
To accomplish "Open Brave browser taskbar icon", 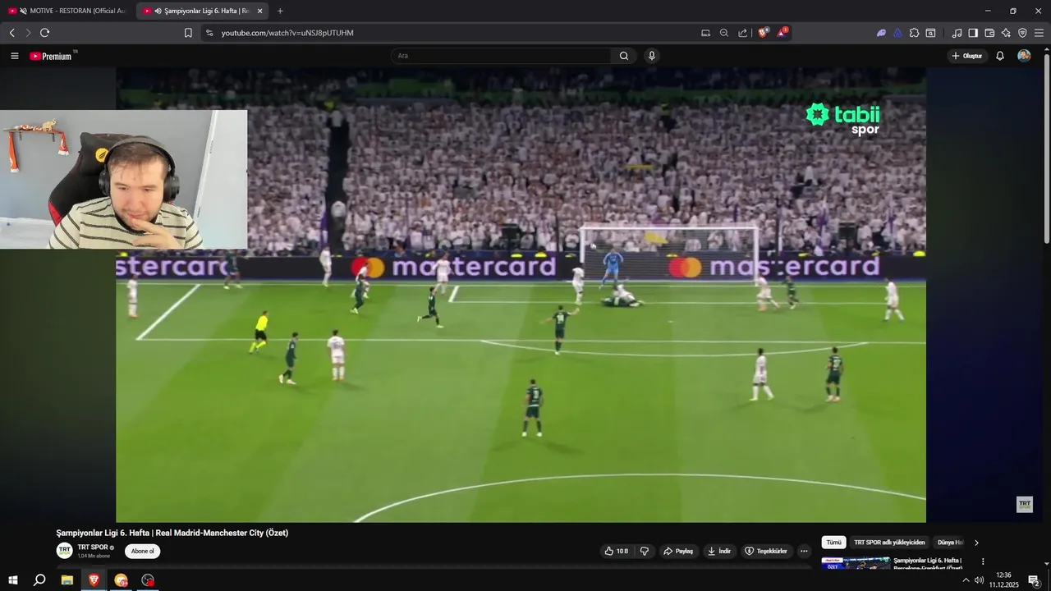I will (94, 580).
